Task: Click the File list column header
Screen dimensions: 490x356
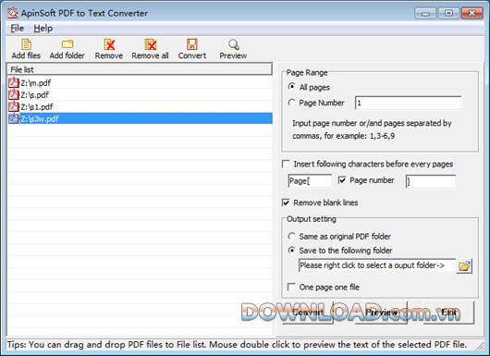Action: 140,69
